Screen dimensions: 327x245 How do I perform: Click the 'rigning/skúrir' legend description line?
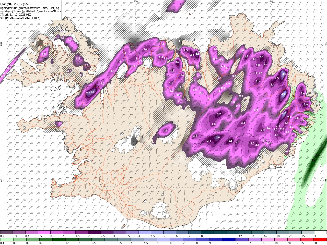[30, 8]
